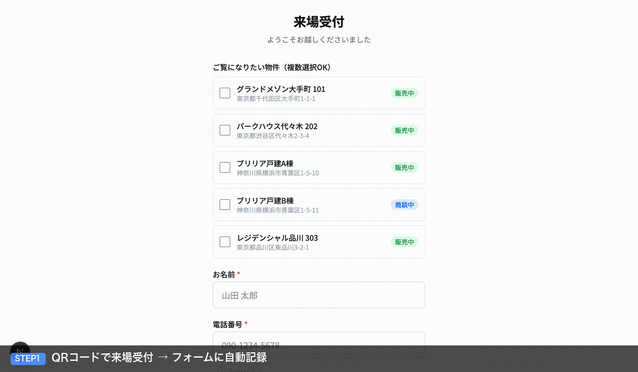Toggle the レジデンシャル品川 303 checkbox
This screenshot has height=372, width=638.
(x=225, y=242)
